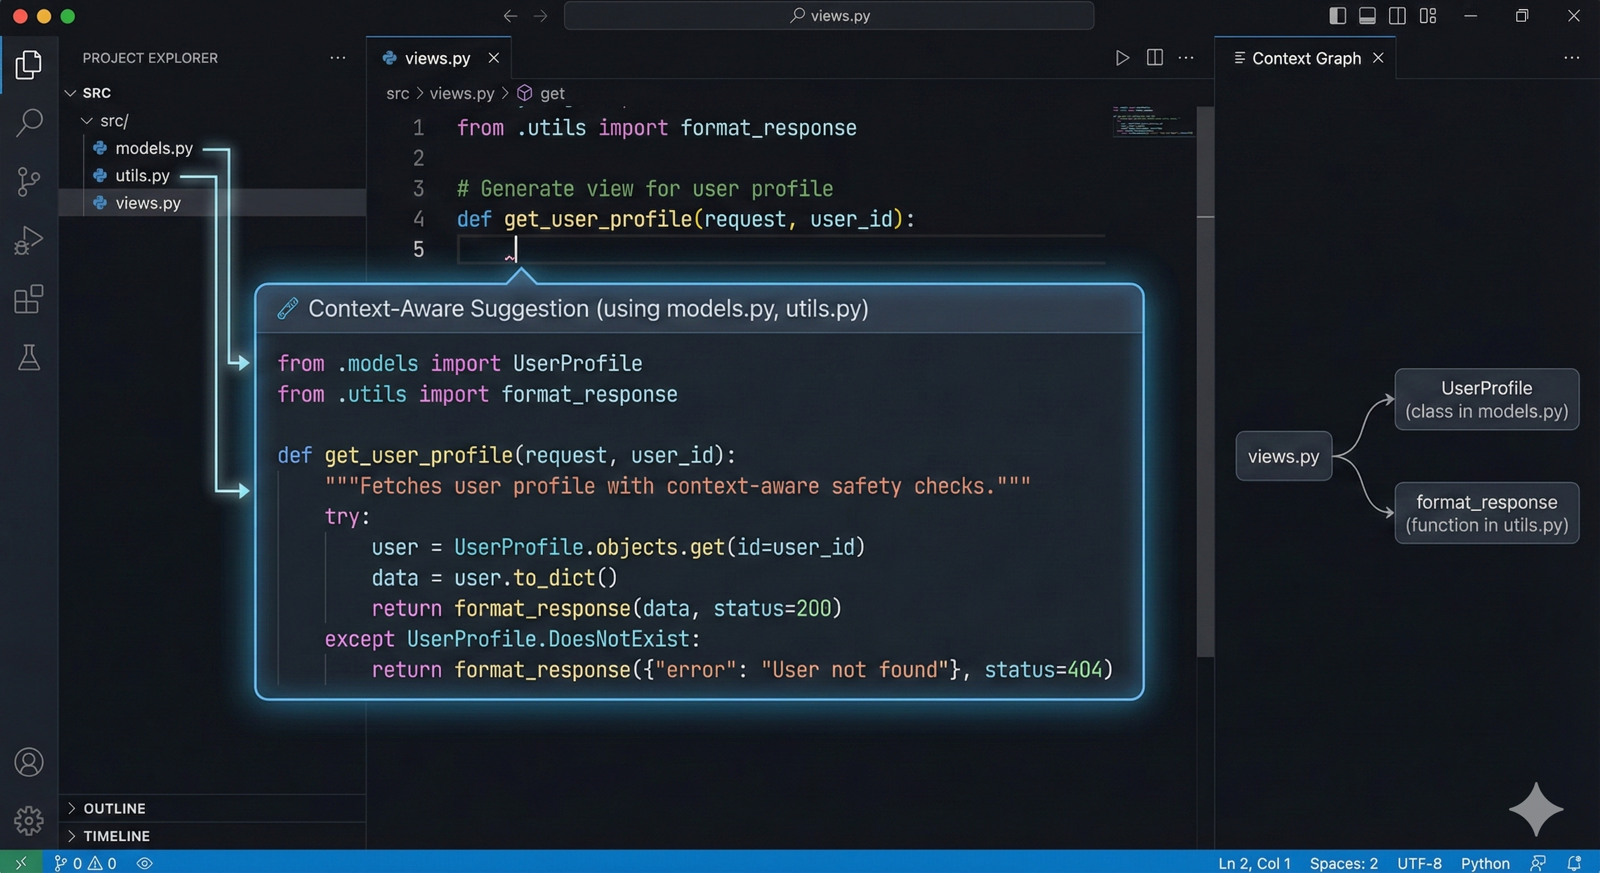This screenshot has height=873, width=1600.
Task: Open the Search view in activity bar
Action: 28,122
